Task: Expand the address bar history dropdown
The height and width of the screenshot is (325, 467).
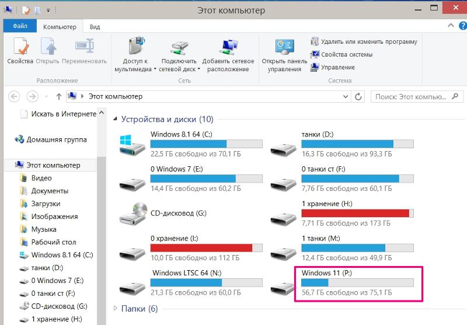Action: (346, 96)
